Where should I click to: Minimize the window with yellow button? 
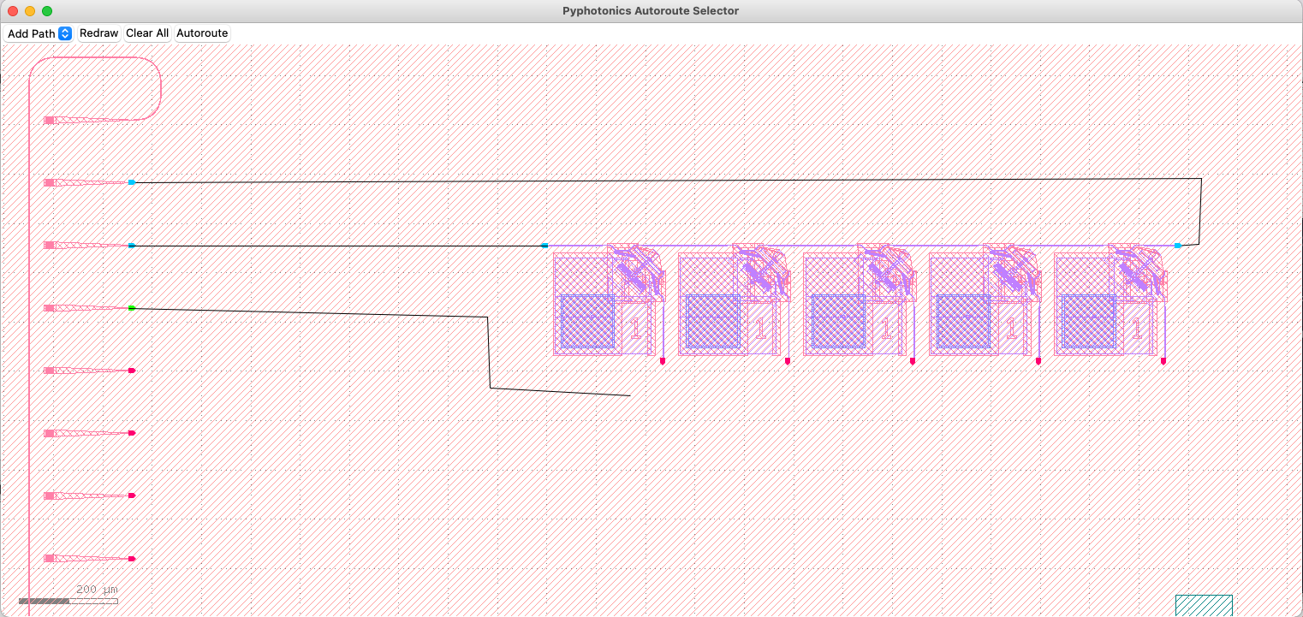click(x=30, y=11)
